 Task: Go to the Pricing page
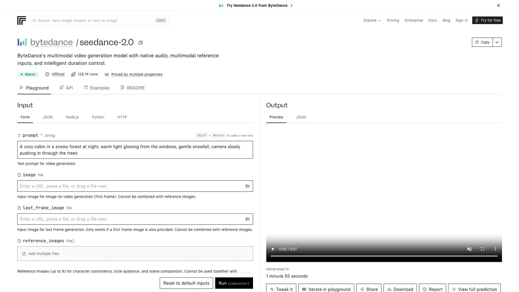(x=393, y=20)
